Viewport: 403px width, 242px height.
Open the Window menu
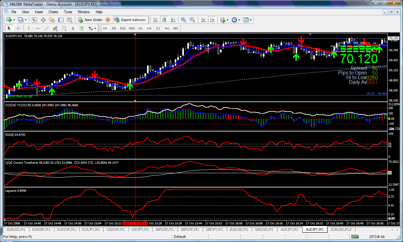tap(84, 12)
